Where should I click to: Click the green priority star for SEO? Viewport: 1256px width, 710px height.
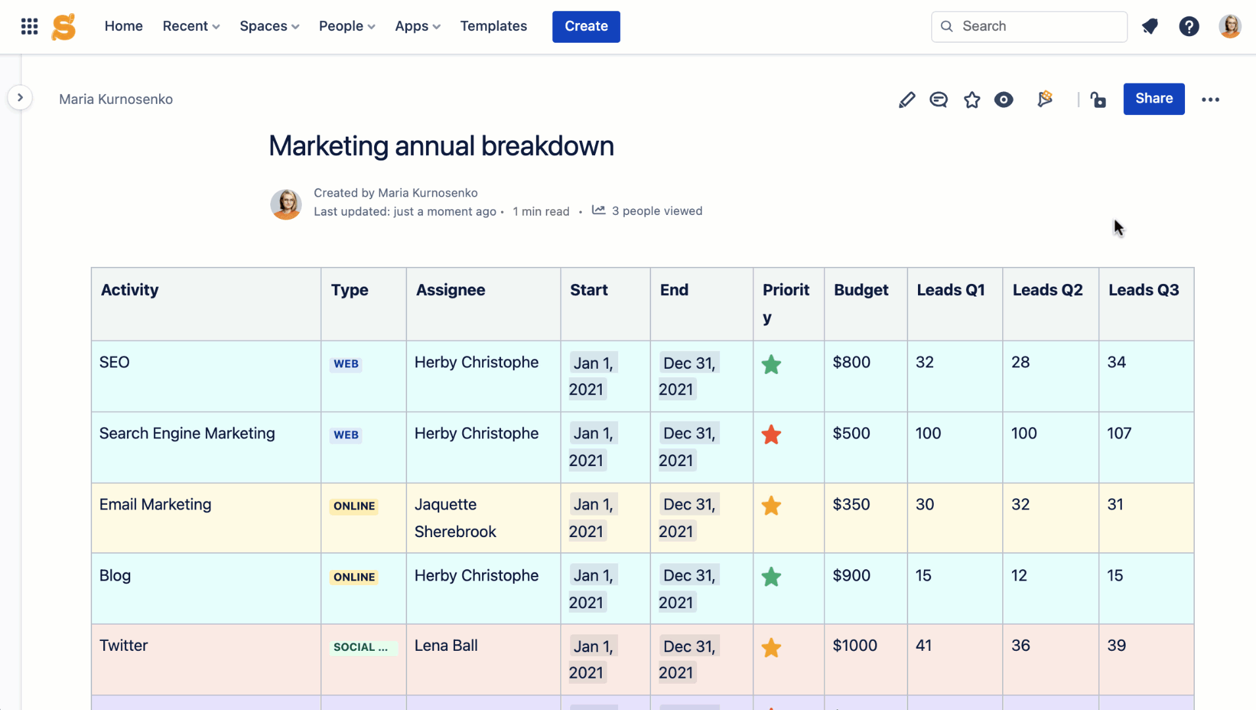tap(771, 364)
